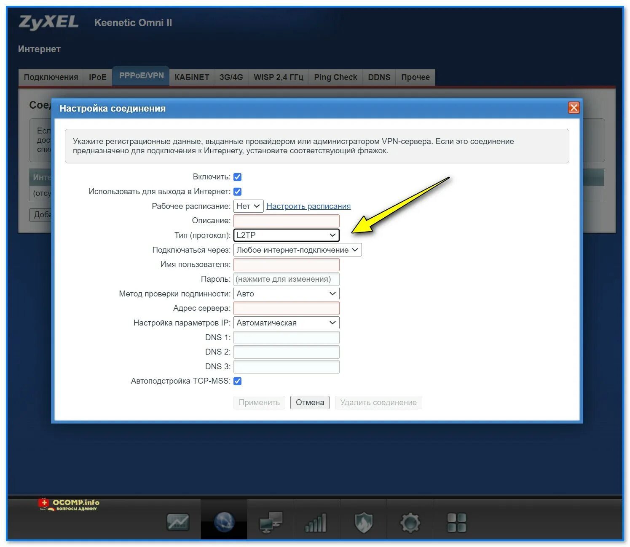Open the Подключаться через dropdown

pyautogui.click(x=298, y=250)
